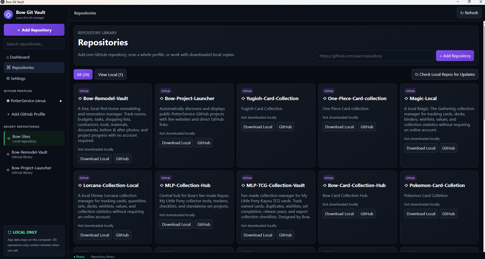485x259 pixels.
Task: Download Local for Pokemon-Card-Colletion
Action: pos(421,214)
